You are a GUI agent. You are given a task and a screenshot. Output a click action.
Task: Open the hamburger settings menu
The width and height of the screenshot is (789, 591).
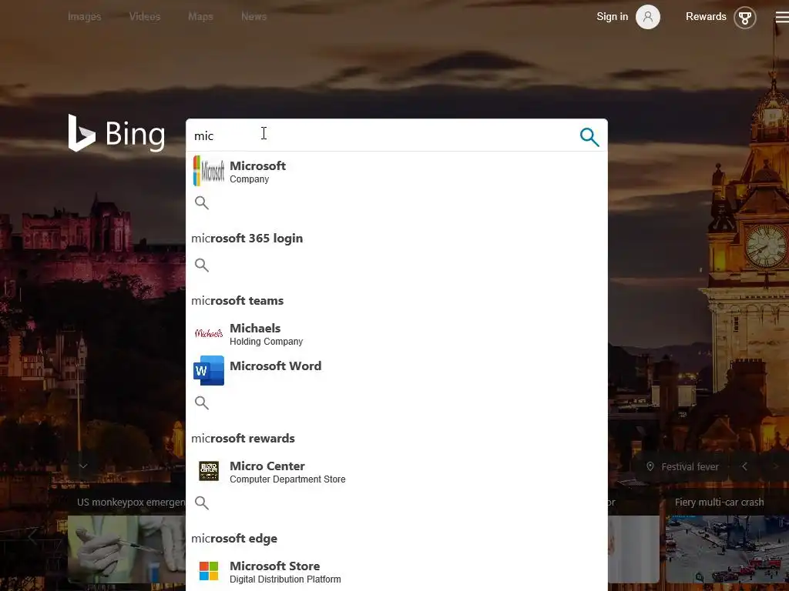[782, 18]
